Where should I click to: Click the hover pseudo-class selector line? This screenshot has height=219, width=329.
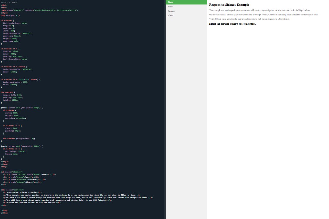click(x=20, y=79)
